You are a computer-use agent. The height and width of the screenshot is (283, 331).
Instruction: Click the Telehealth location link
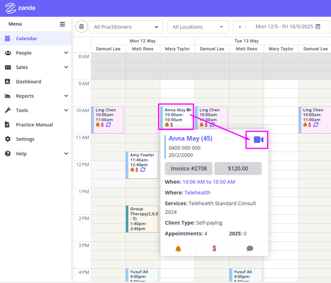[x=197, y=193]
